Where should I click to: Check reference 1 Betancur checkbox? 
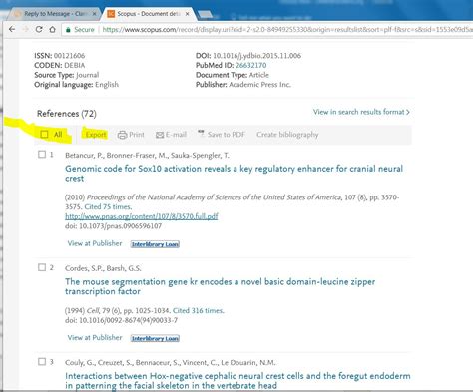(x=42, y=154)
